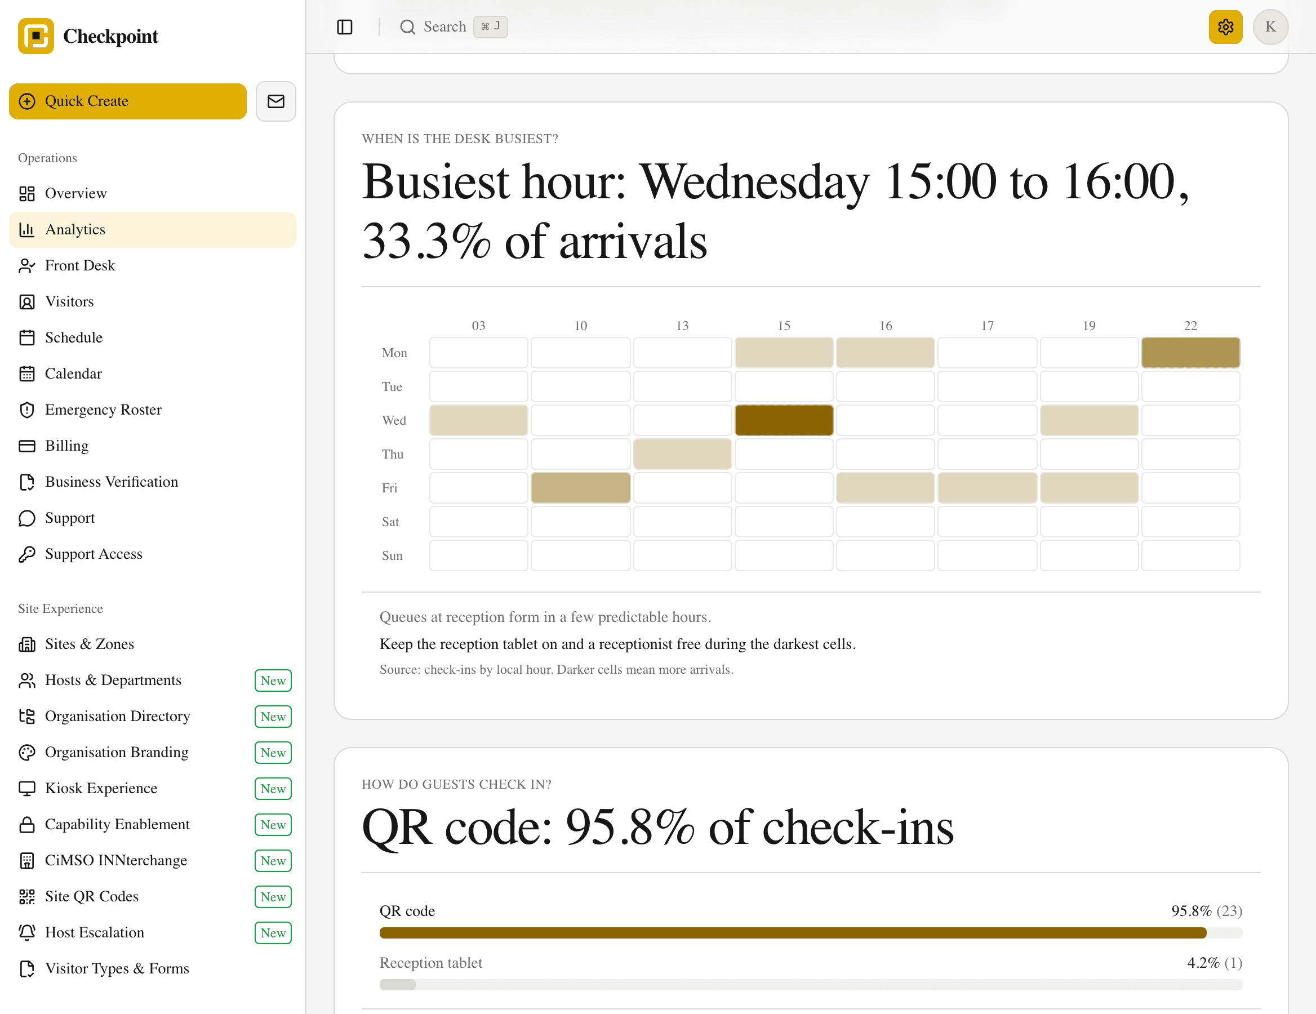
Task: Open settings via the gear icon
Action: pos(1225,27)
